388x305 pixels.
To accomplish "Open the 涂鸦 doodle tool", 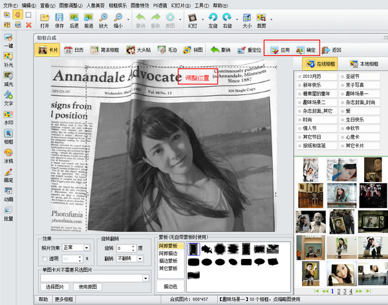I will 8,156.
